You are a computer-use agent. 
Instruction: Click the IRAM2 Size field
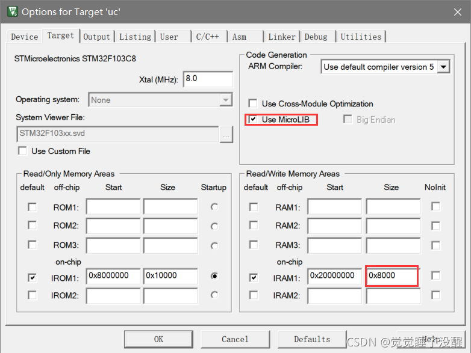[x=393, y=296]
